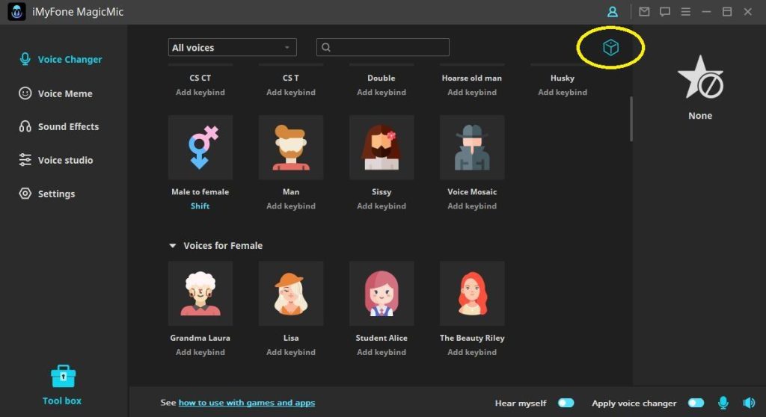Toggle the Hear myself switch
The width and height of the screenshot is (766, 417).
pyautogui.click(x=566, y=403)
